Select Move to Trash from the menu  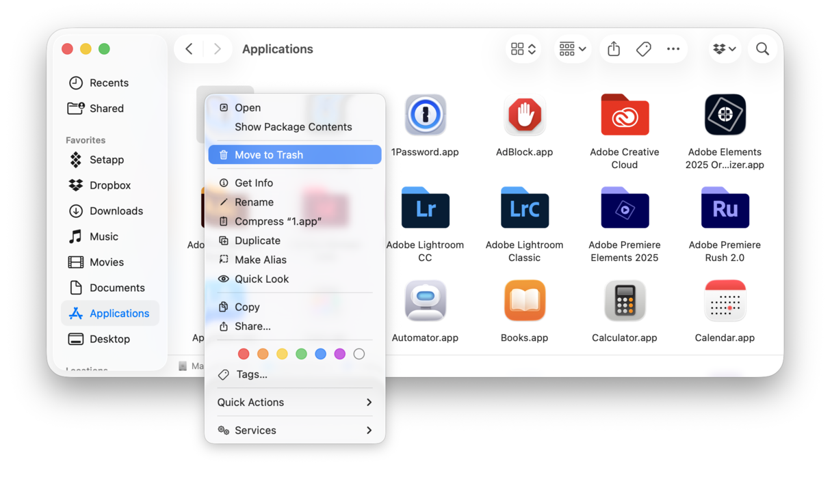(x=294, y=154)
